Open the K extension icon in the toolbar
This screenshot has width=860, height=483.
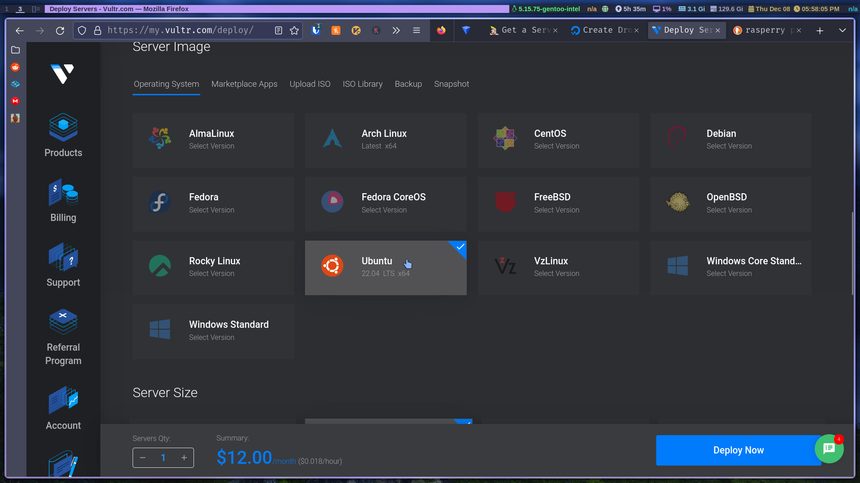coord(376,30)
